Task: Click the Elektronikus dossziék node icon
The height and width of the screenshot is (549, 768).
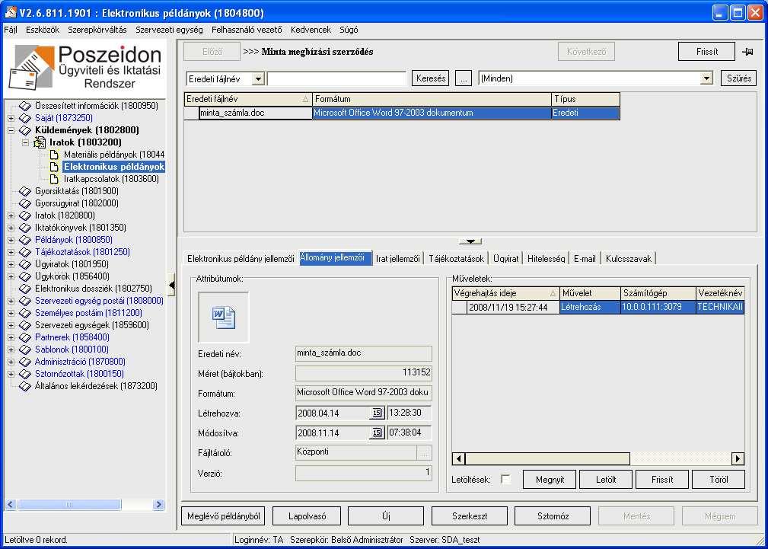Action: pos(24,289)
